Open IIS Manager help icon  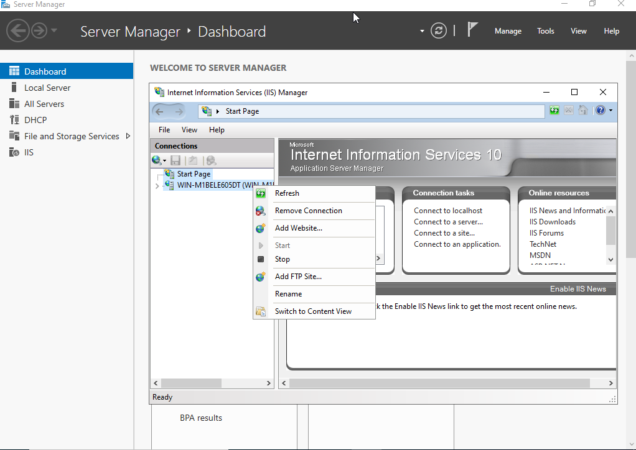(601, 110)
